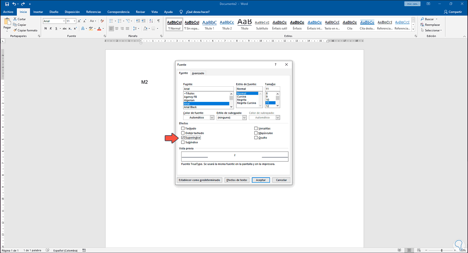Click the Aceptar button
The image size is (468, 253).
click(x=261, y=180)
